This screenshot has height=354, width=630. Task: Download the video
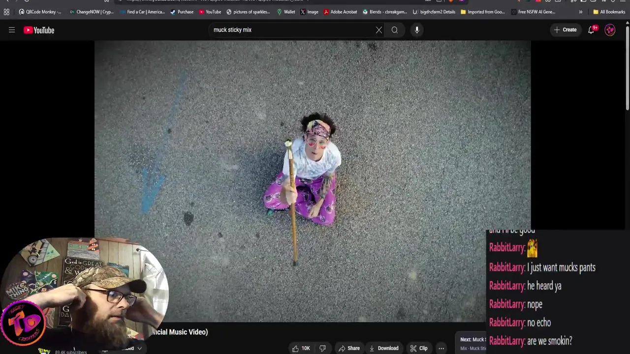pyautogui.click(x=383, y=348)
